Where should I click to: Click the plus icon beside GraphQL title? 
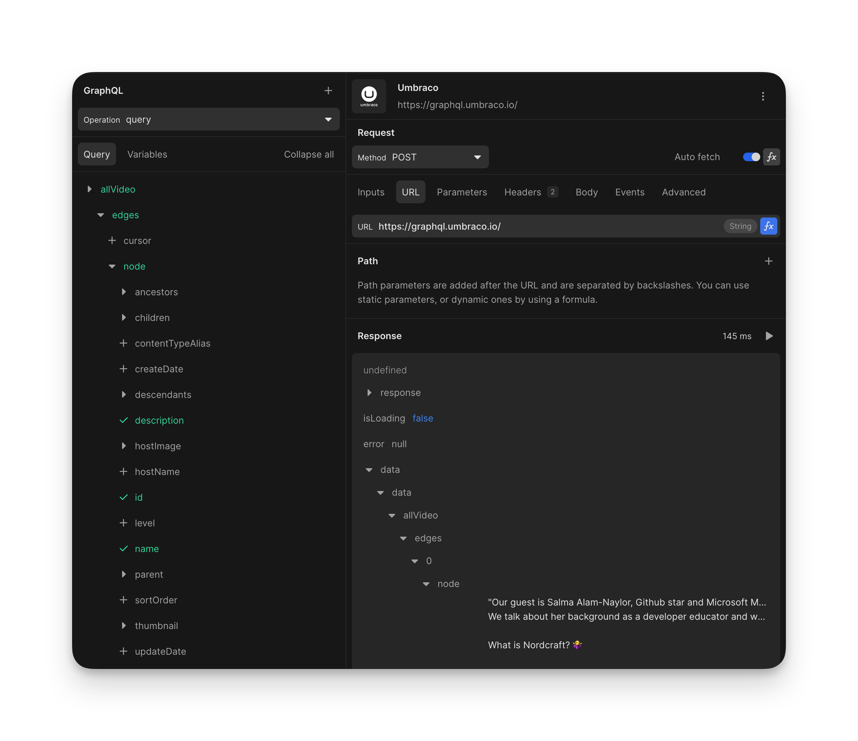point(328,91)
